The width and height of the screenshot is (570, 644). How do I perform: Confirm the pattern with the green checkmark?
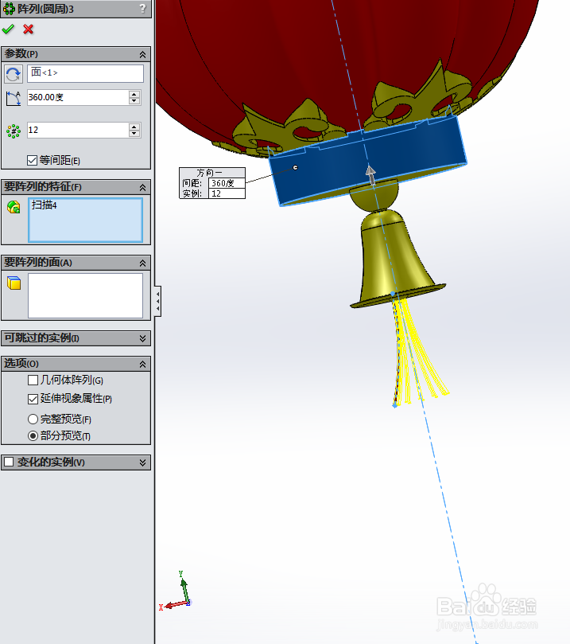click(x=8, y=29)
